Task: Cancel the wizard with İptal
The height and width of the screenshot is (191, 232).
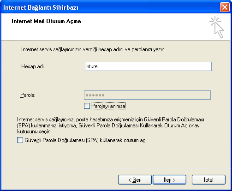Action: (208, 179)
